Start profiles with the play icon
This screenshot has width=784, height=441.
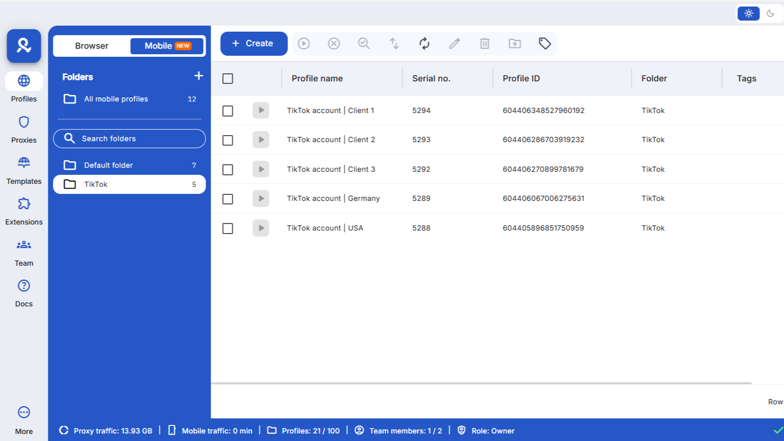(304, 43)
